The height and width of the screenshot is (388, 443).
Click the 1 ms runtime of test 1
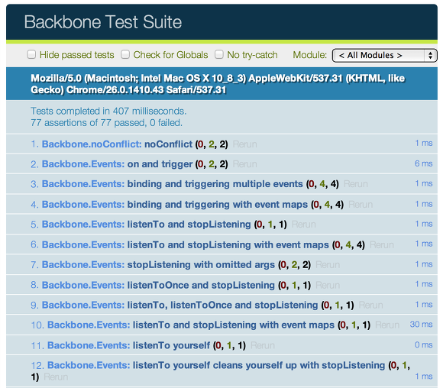point(423,143)
